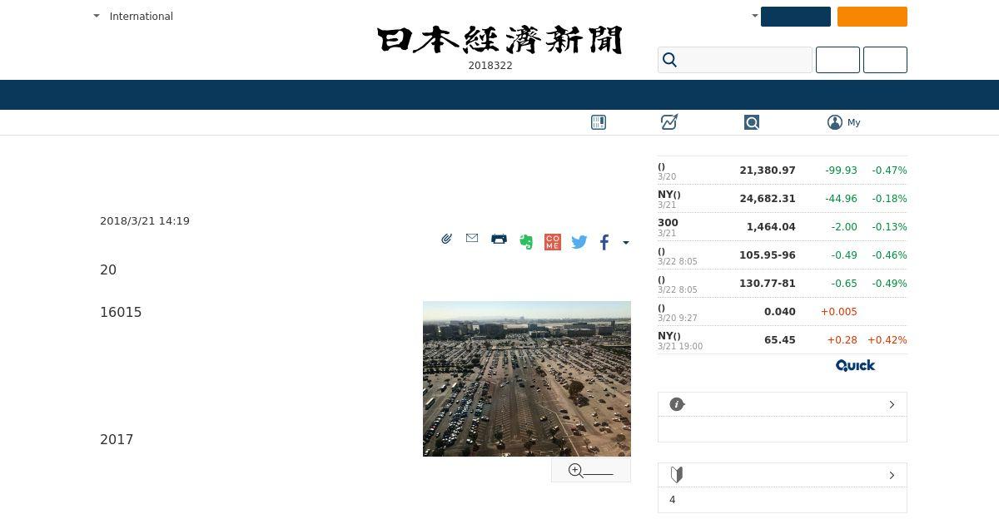This screenshot has height=524, width=999.
Task: Click the 2018/3/21 14:19 timestamp
Action: click(x=145, y=221)
